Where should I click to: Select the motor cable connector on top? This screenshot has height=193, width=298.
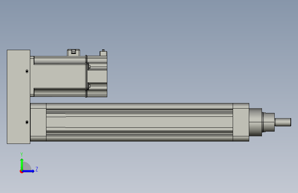tap(73, 53)
